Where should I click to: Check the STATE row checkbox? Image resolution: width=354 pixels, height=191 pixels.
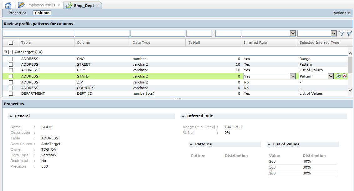pos(11,76)
